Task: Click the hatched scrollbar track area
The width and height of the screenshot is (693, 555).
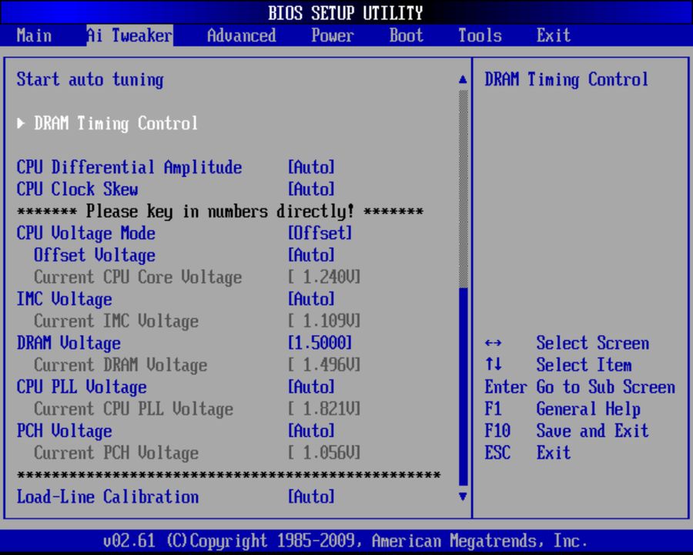Action: 463,189
